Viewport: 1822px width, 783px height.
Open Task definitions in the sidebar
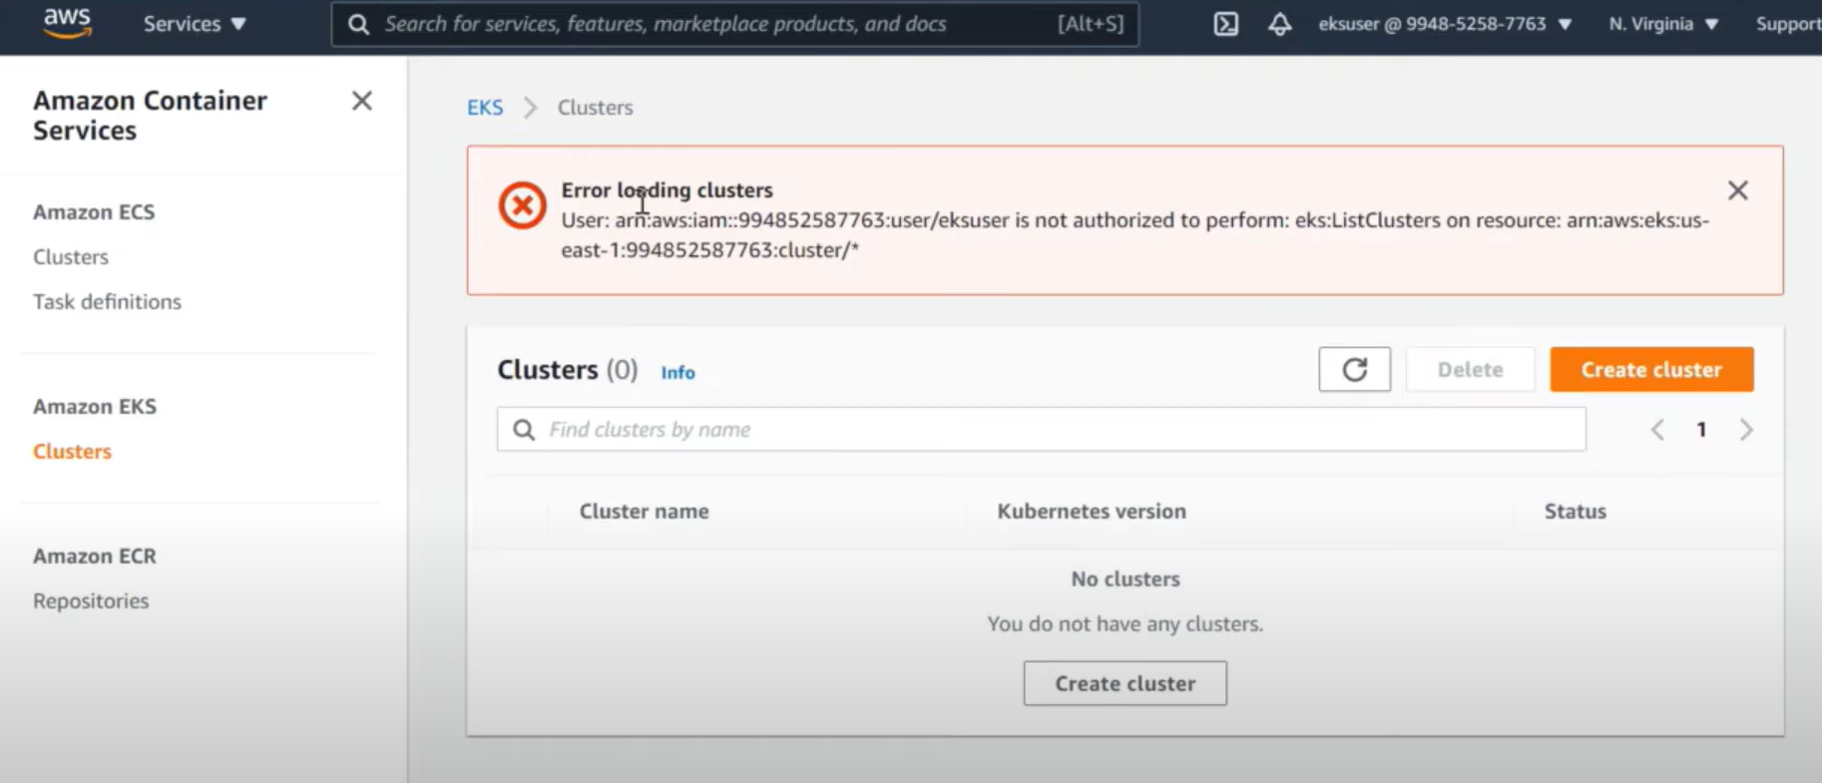107,301
